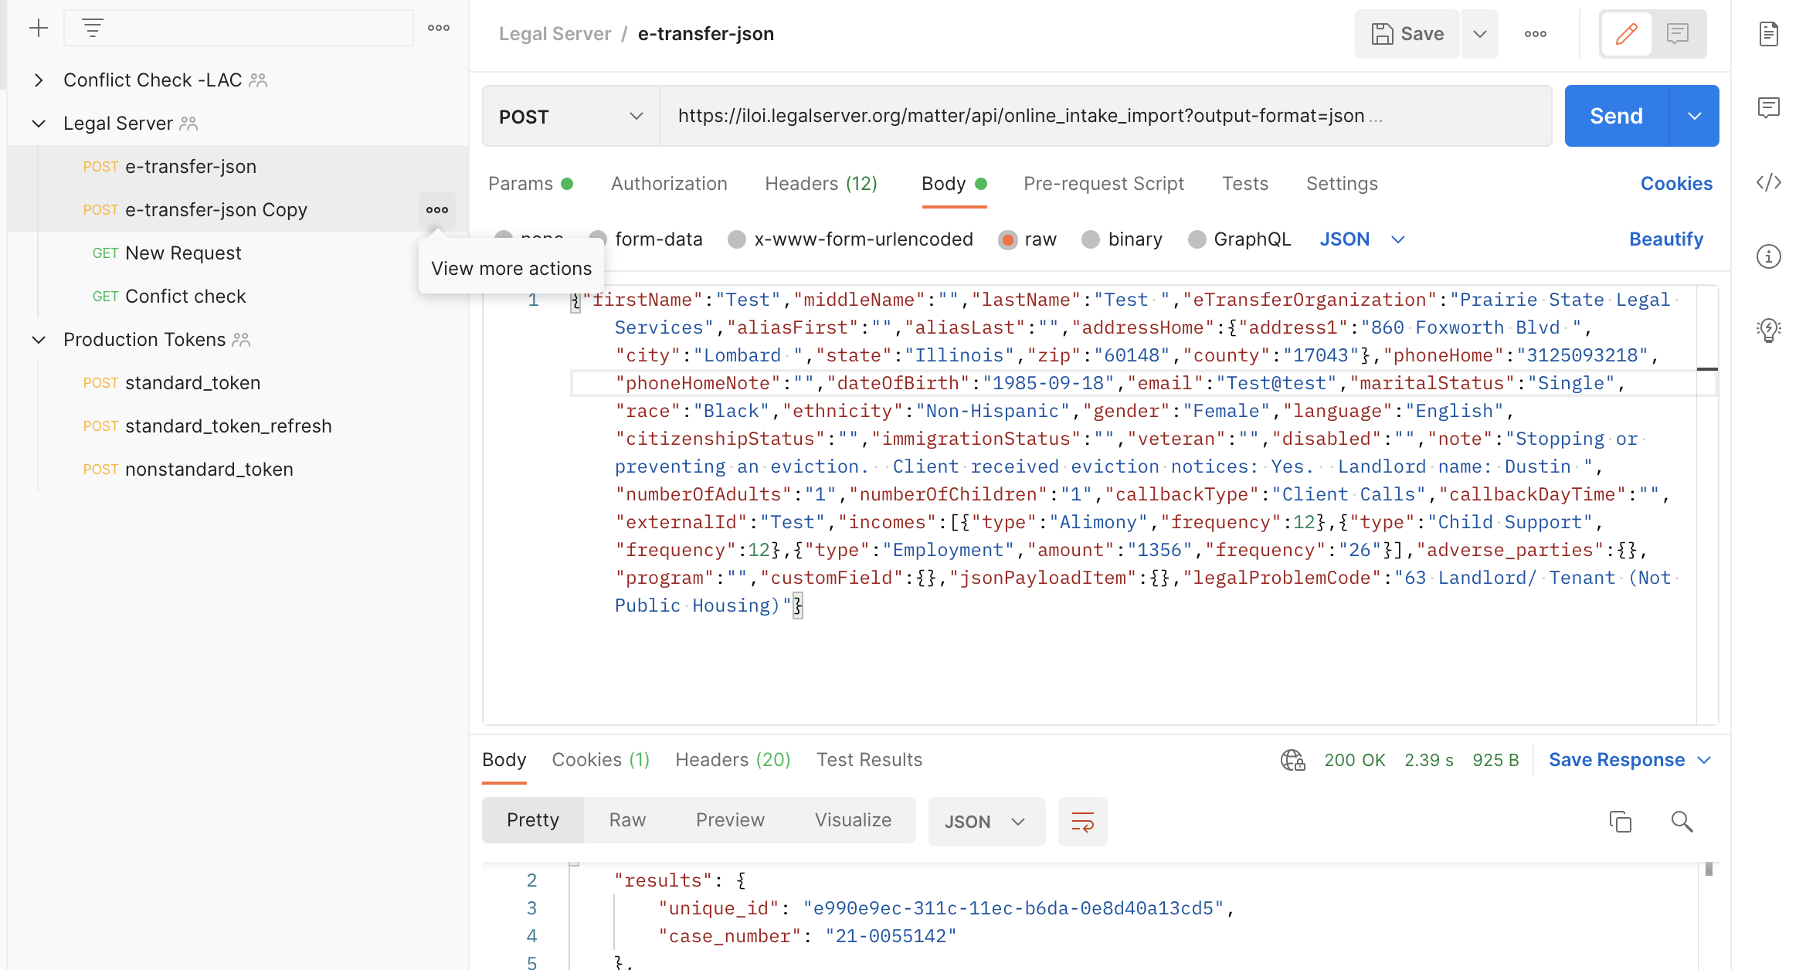Click the Save disk icon button
This screenshot has height=970, width=1806.
coord(1407,34)
